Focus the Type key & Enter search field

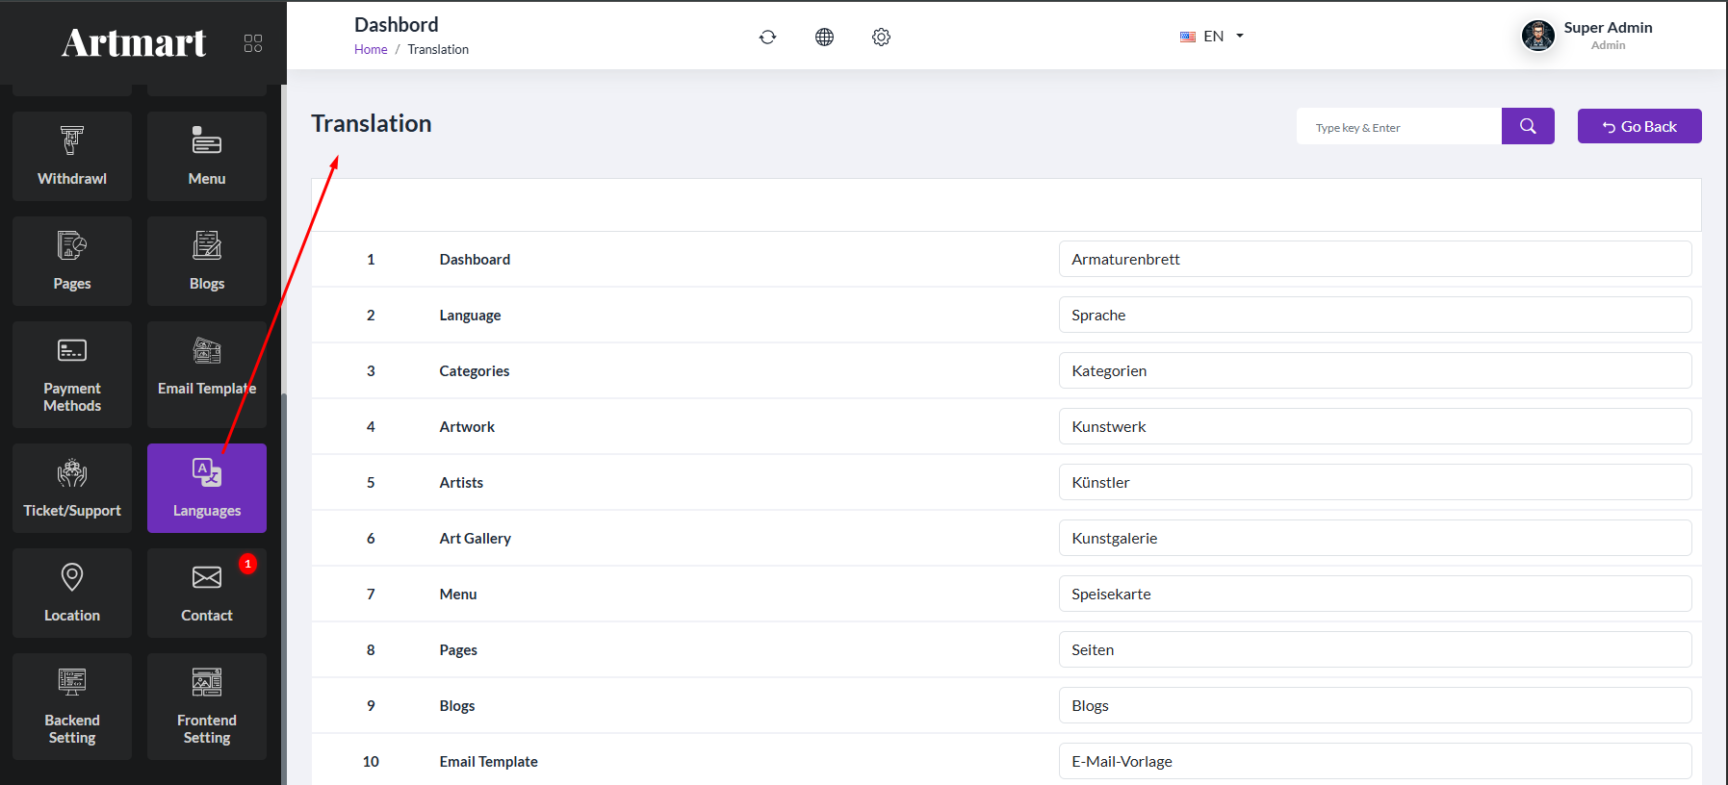tap(1399, 127)
